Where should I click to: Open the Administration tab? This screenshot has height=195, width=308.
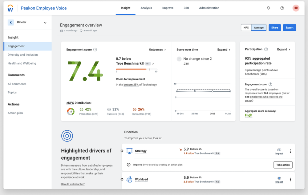pos(209,8)
